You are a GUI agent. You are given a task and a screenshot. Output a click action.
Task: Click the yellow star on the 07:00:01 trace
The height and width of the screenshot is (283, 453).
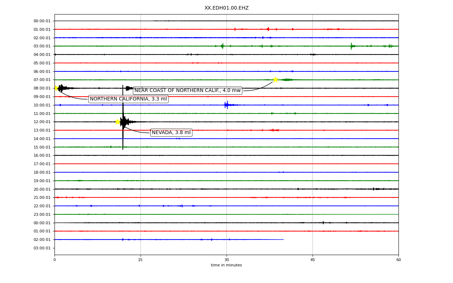click(275, 80)
